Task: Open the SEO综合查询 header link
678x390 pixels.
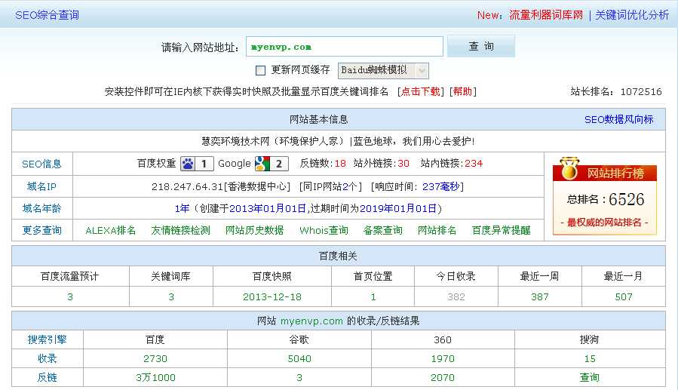Action: [47, 15]
